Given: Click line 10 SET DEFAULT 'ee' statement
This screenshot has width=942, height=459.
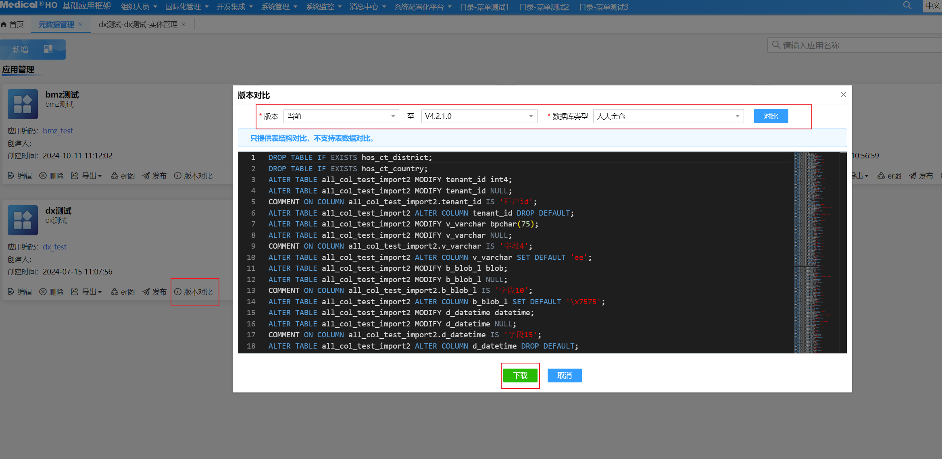Looking at the screenshot, I should tap(430, 258).
